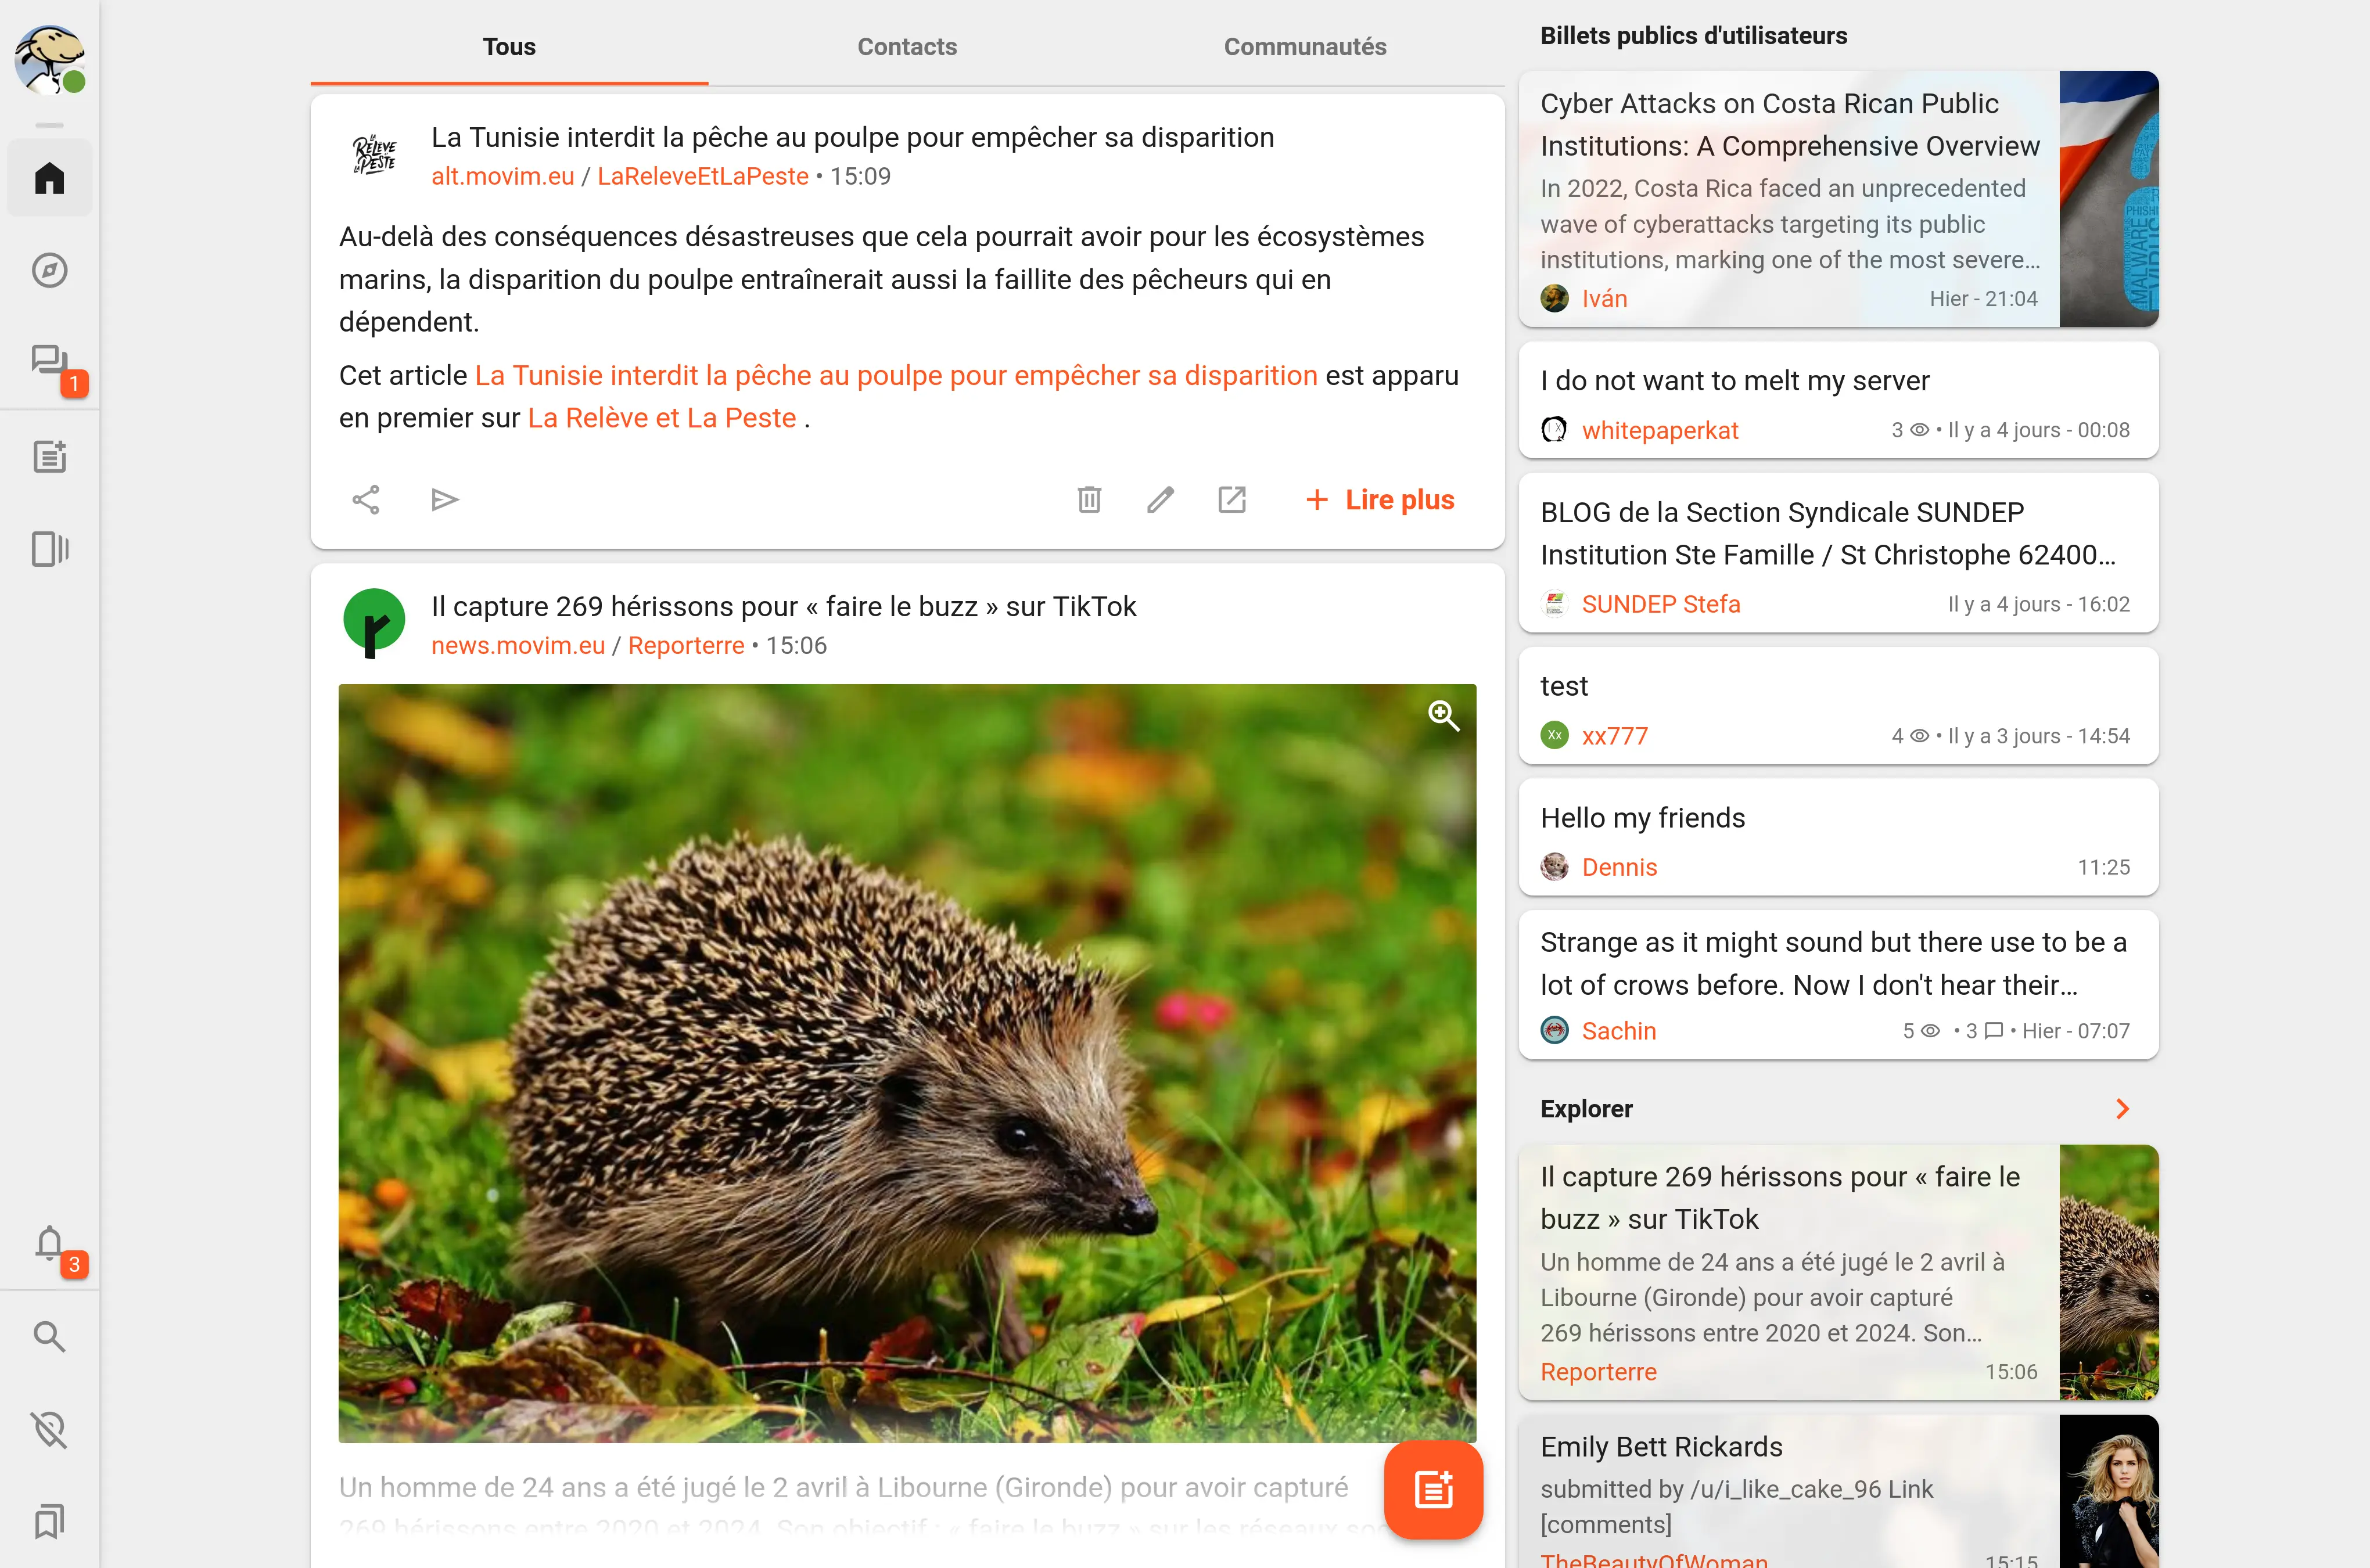
Task: Open the Chats icon with unread badge
Action: coord(49,362)
